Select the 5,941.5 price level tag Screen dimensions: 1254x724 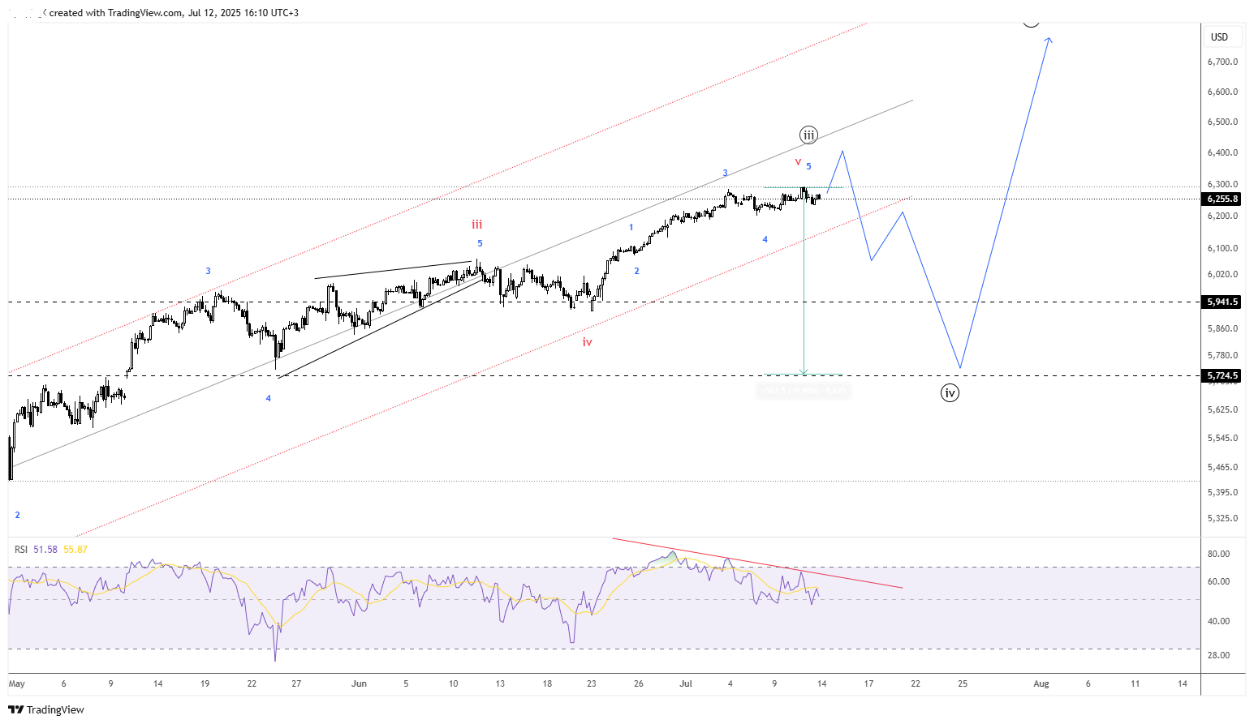coord(1222,302)
